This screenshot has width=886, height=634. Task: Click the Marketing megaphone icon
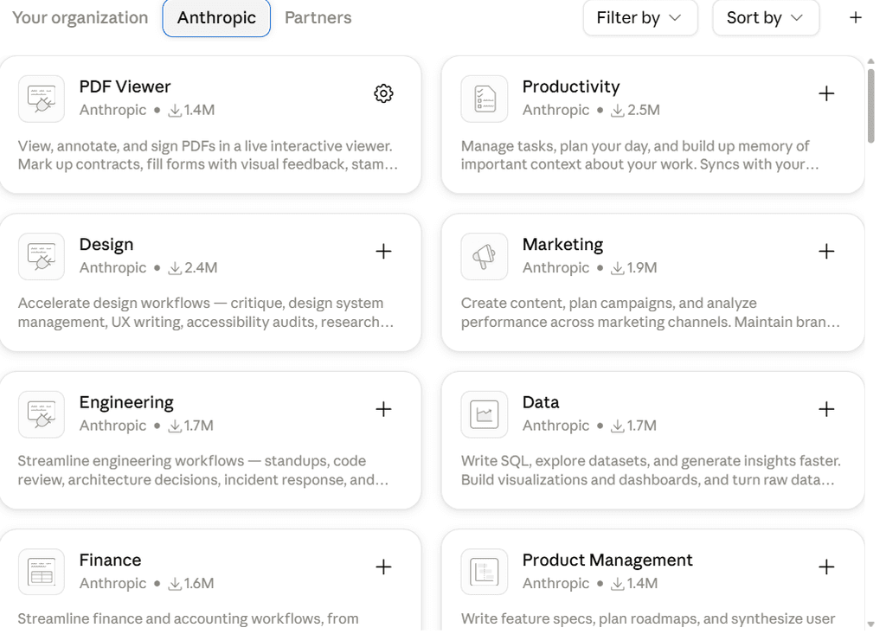[485, 256]
